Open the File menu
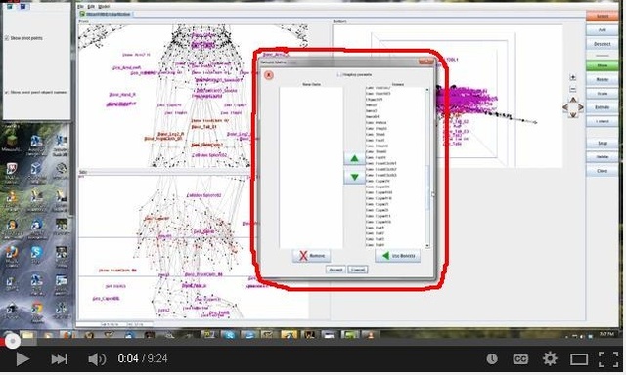Viewport: 626px width, 375px height. click(80, 7)
